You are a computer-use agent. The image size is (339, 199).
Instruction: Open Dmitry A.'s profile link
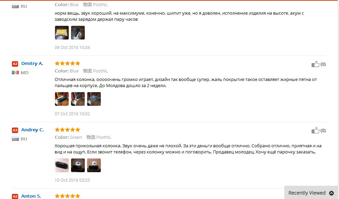tap(32, 64)
